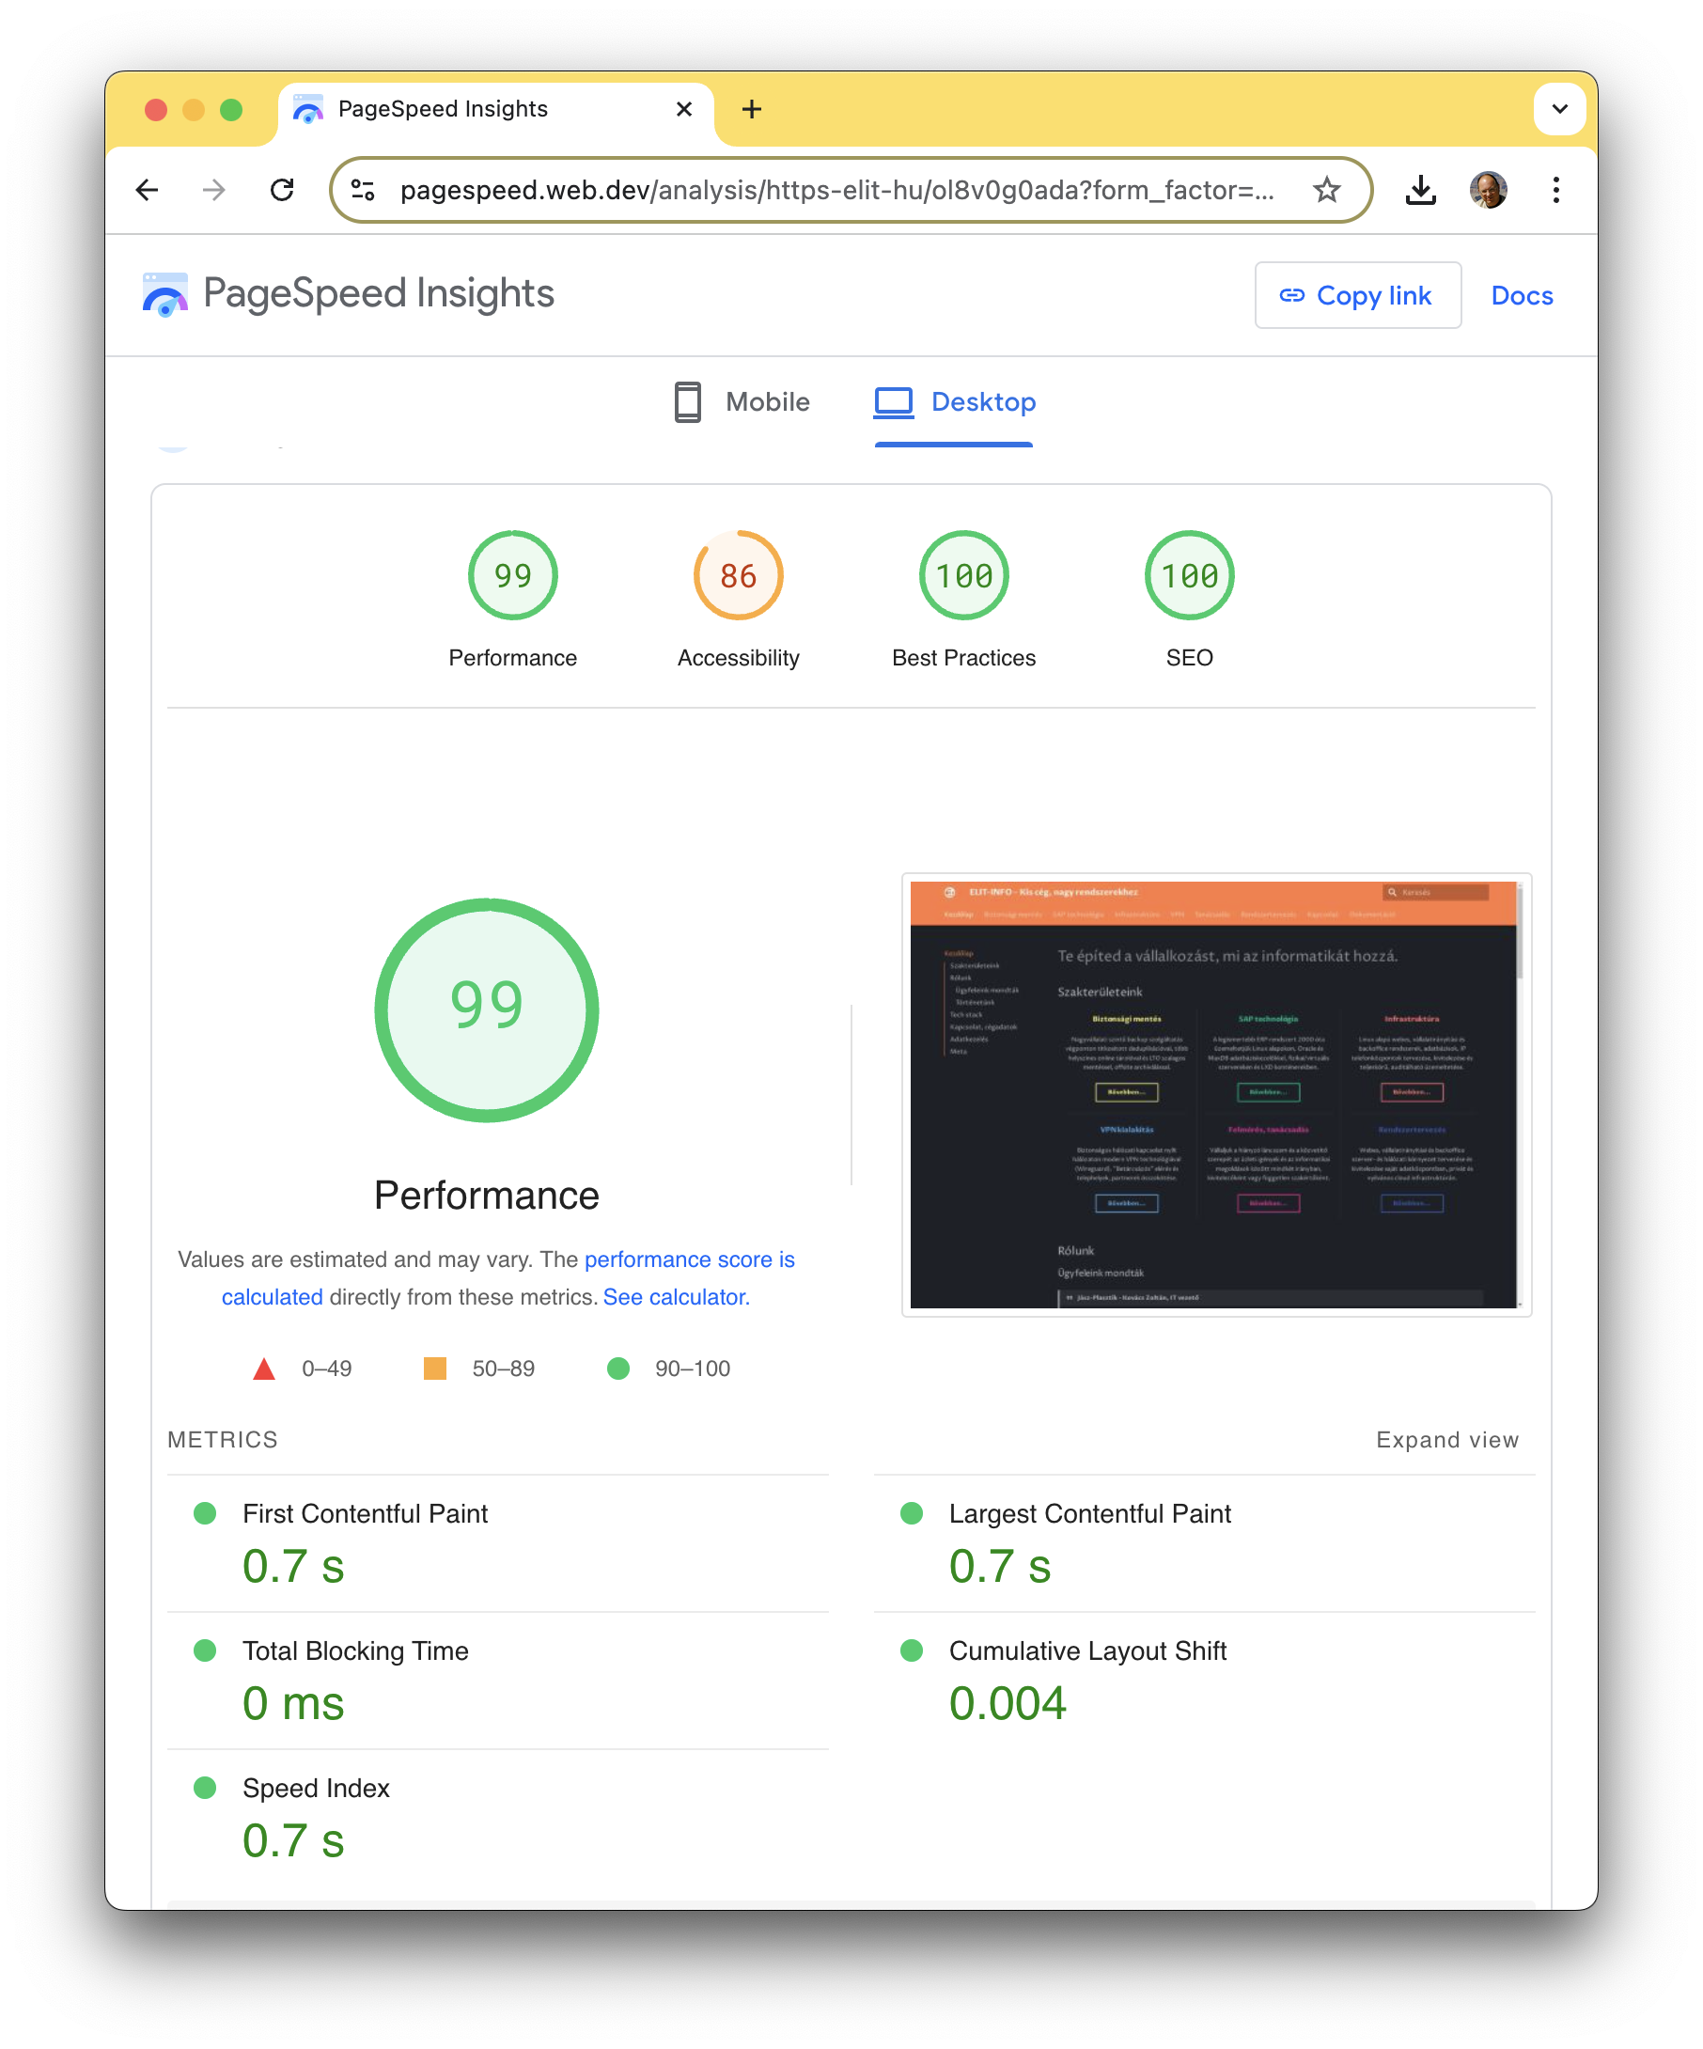Open the site info icon in address bar

(x=363, y=190)
